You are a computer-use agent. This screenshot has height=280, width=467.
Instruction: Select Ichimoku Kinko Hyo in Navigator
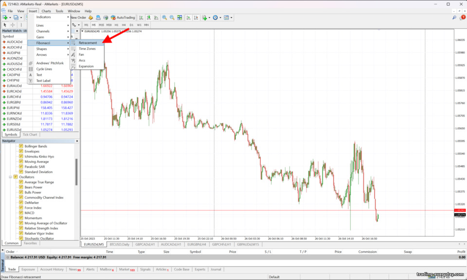click(39, 157)
